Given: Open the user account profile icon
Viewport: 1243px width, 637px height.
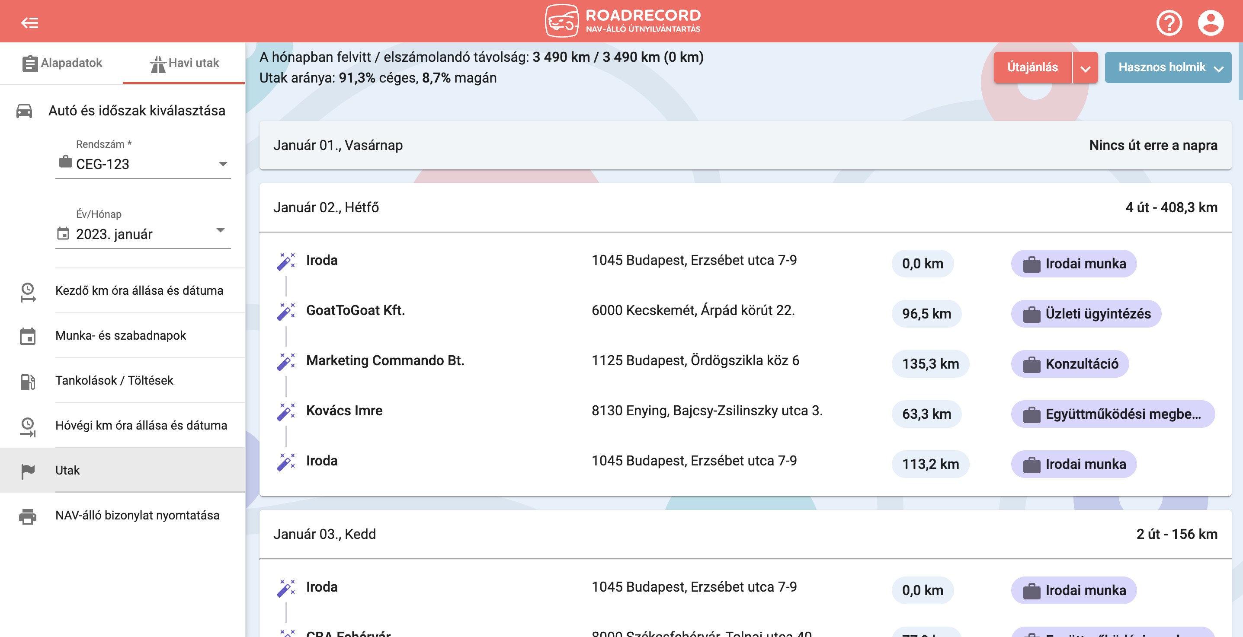Looking at the screenshot, I should click(x=1210, y=22).
